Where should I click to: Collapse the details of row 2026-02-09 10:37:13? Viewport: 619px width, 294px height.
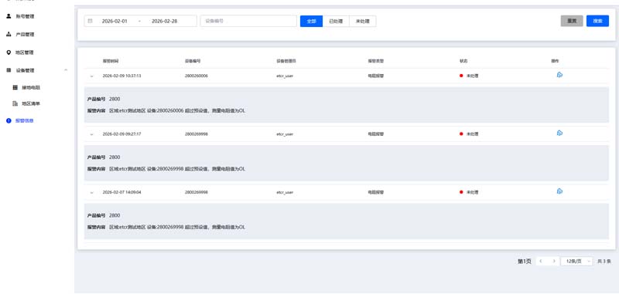click(91, 76)
